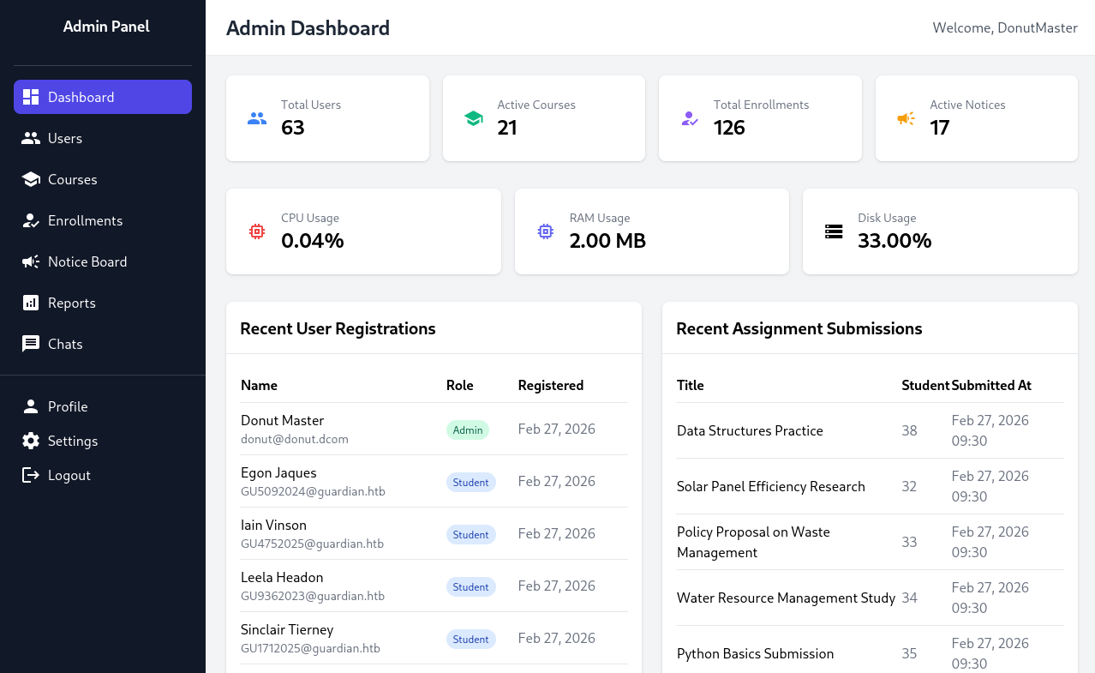This screenshot has height=673, width=1095.
Task: Click the Settings gear icon
Action: tap(31, 441)
